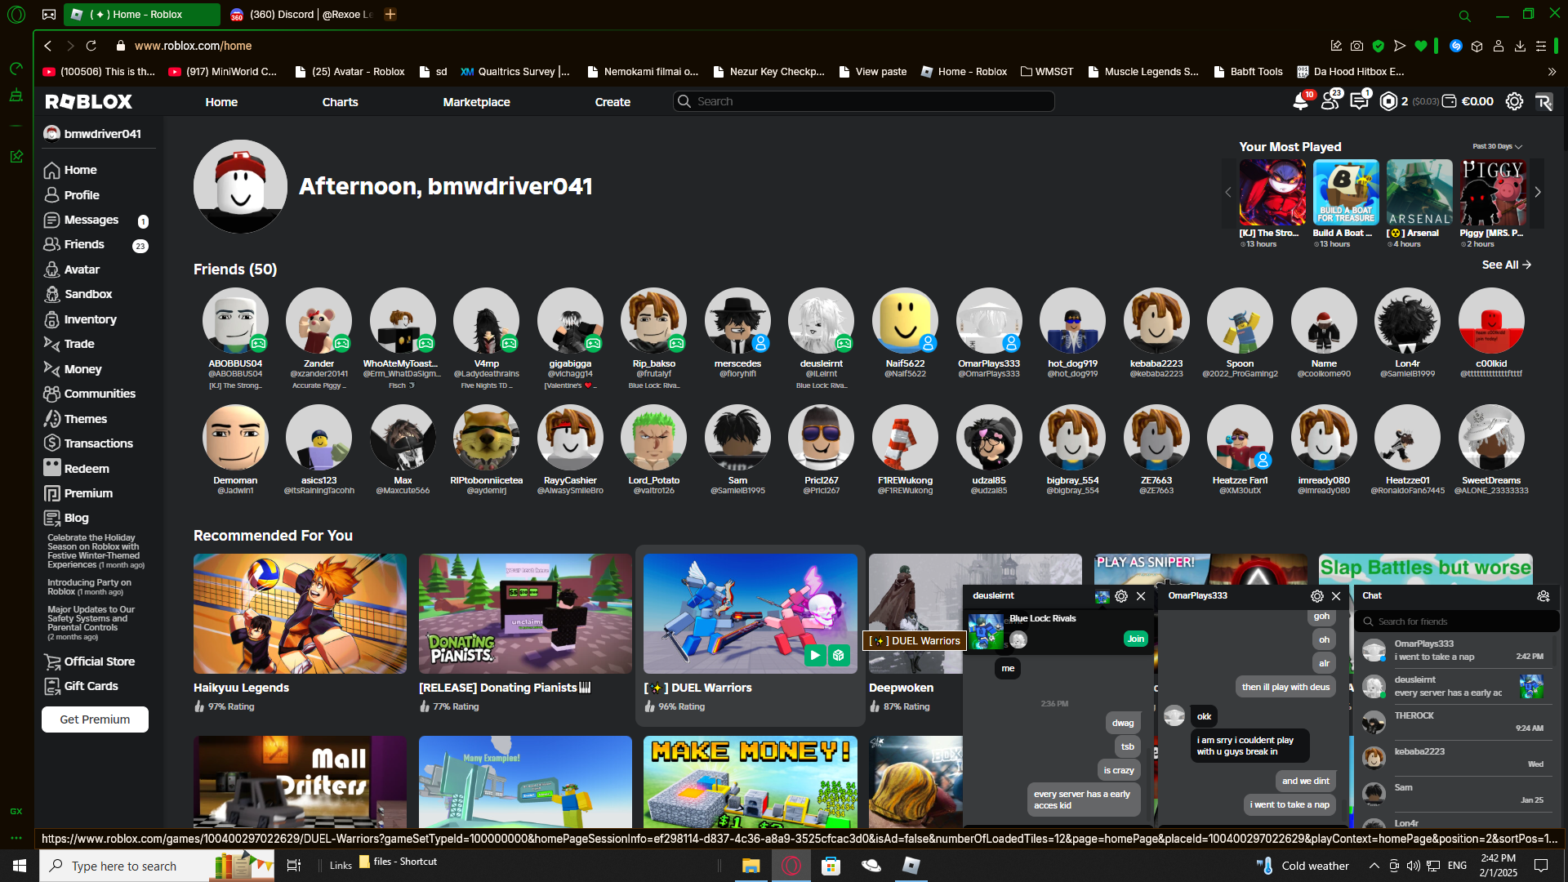This screenshot has height=882, width=1568.
Task: Expand the hidden bookmarks overflow chevron
Action: (1552, 72)
